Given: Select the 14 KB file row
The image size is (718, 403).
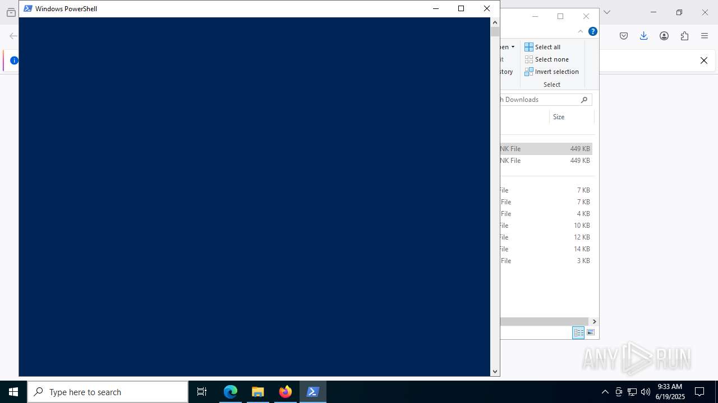Looking at the screenshot, I should [546, 249].
